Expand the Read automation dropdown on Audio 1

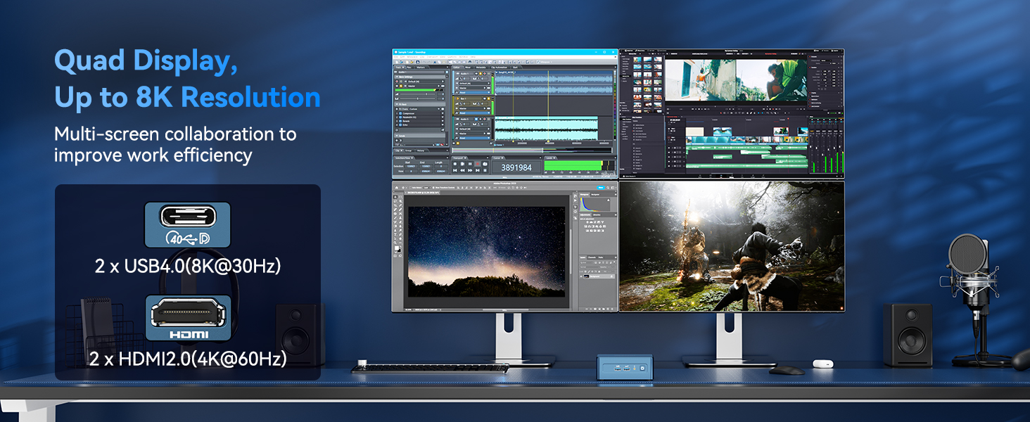488,91
